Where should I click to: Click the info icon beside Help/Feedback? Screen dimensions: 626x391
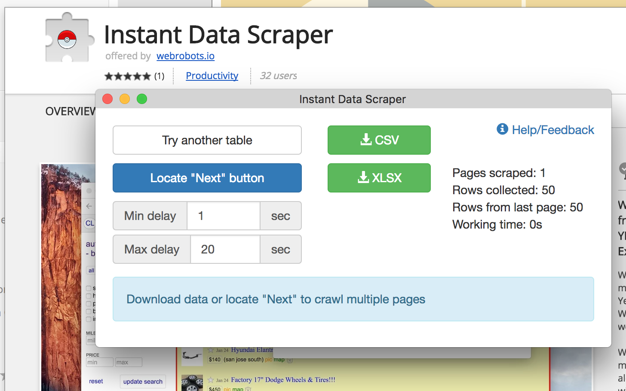click(x=502, y=129)
